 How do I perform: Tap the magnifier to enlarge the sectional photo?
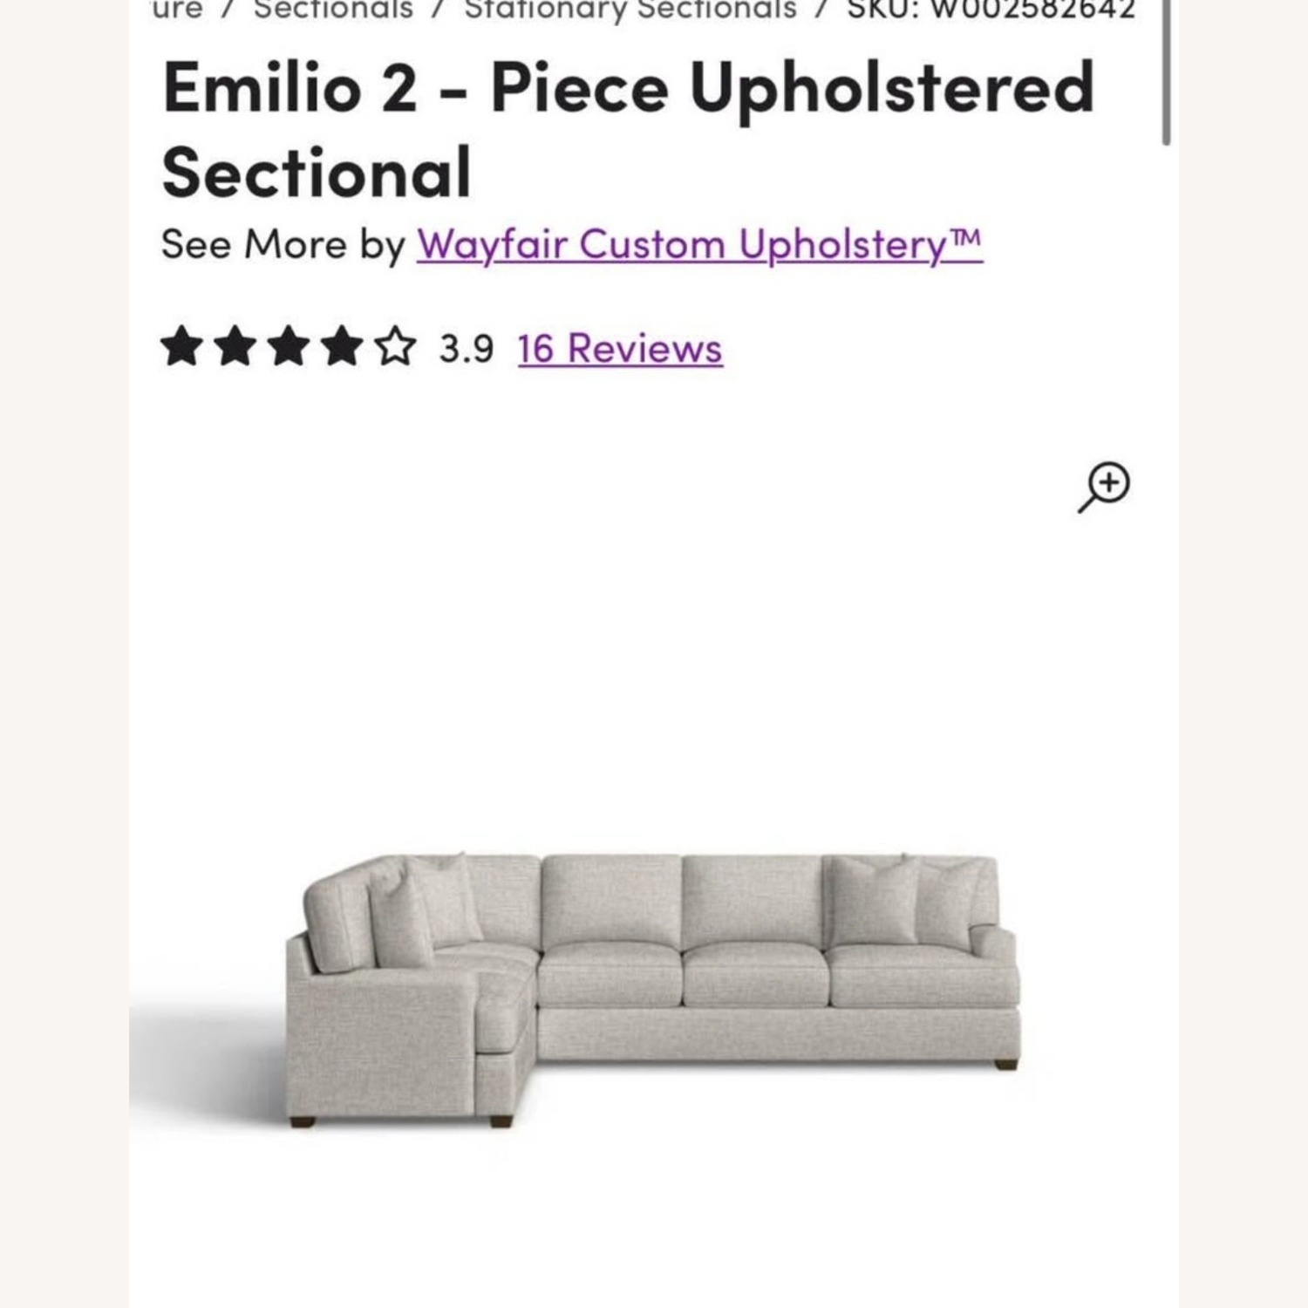click(1107, 486)
